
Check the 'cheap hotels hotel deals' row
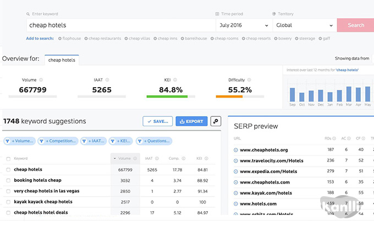[x=8, y=213]
